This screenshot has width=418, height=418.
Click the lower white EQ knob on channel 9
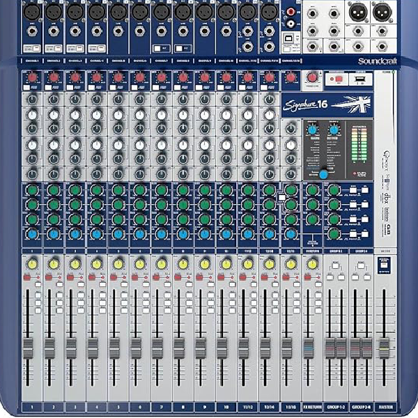[x=205, y=146]
